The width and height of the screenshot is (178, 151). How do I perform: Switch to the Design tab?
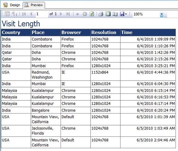click(12, 5)
